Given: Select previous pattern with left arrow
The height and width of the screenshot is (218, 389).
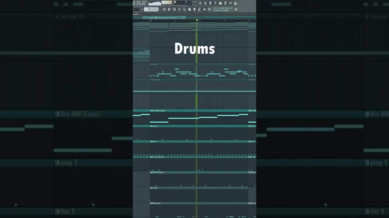Looking at the screenshot, I should pos(143,9).
